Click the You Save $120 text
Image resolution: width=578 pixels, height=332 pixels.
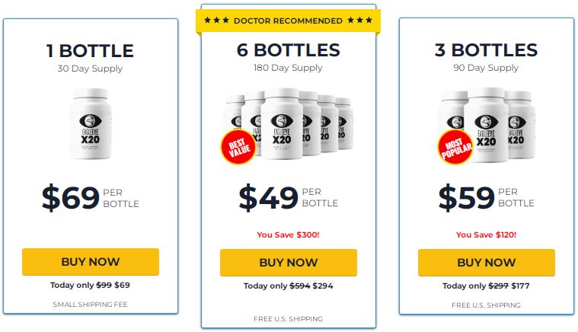486,235
